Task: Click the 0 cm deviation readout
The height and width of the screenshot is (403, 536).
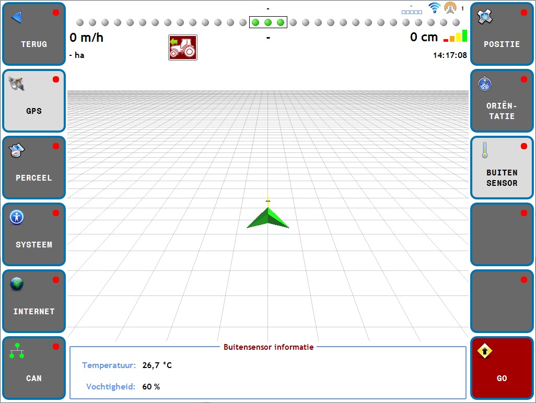Action: pyautogui.click(x=424, y=38)
